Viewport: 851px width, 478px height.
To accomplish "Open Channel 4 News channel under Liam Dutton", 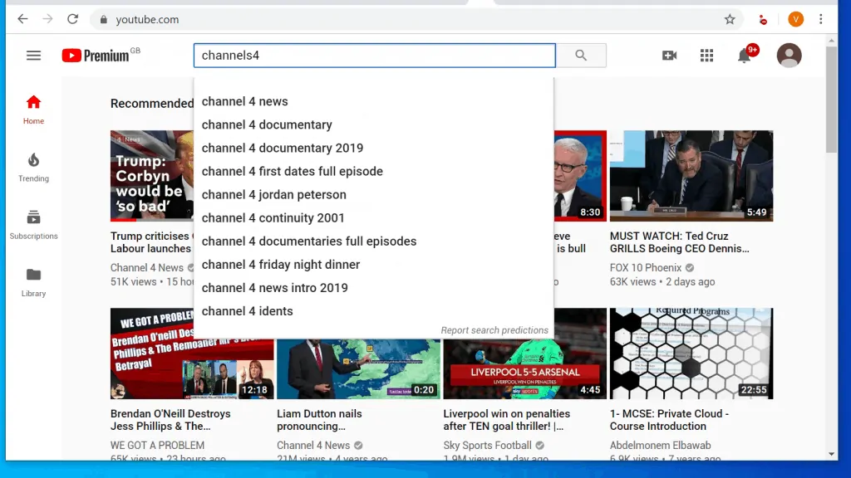I will pos(313,446).
